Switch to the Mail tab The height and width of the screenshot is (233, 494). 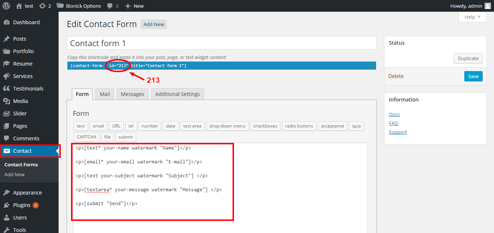[x=105, y=94]
